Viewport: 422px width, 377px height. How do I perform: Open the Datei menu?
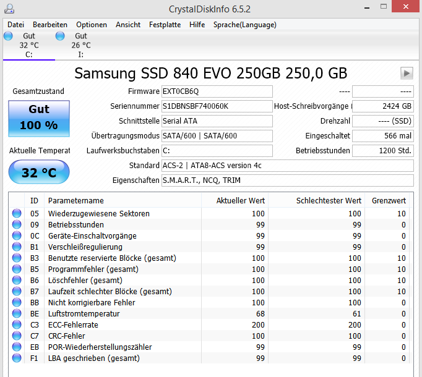point(15,25)
